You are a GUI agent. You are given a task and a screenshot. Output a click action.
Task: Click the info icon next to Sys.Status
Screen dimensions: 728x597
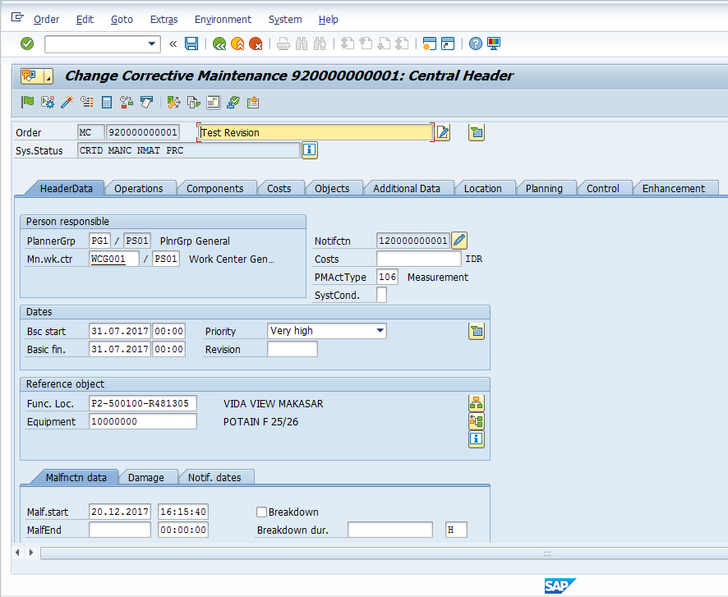click(310, 150)
